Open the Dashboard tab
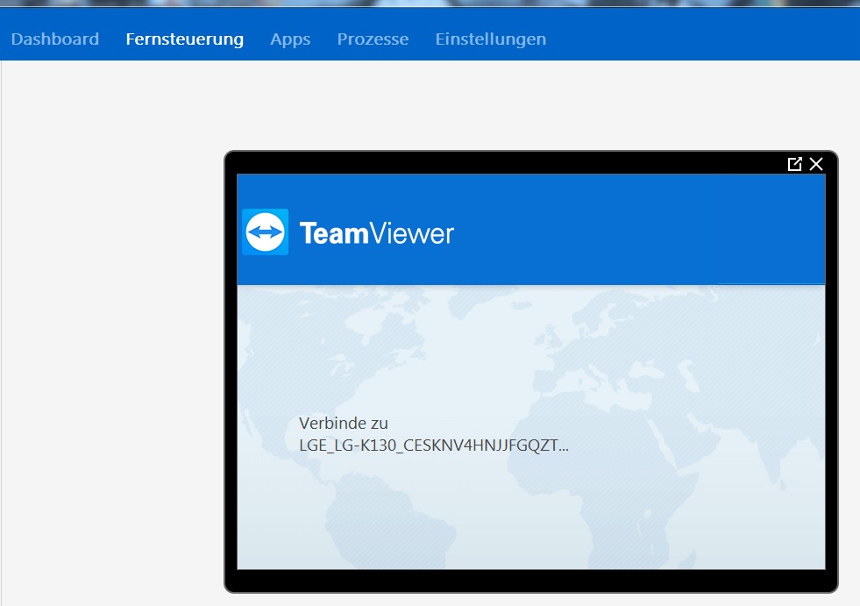The image size is (860, 606). point(55,39)
